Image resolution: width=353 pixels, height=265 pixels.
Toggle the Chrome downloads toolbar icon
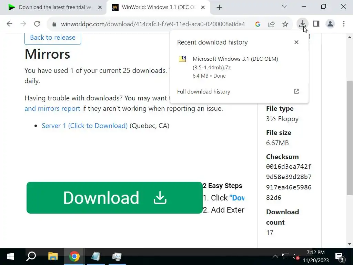coord(302,24)
